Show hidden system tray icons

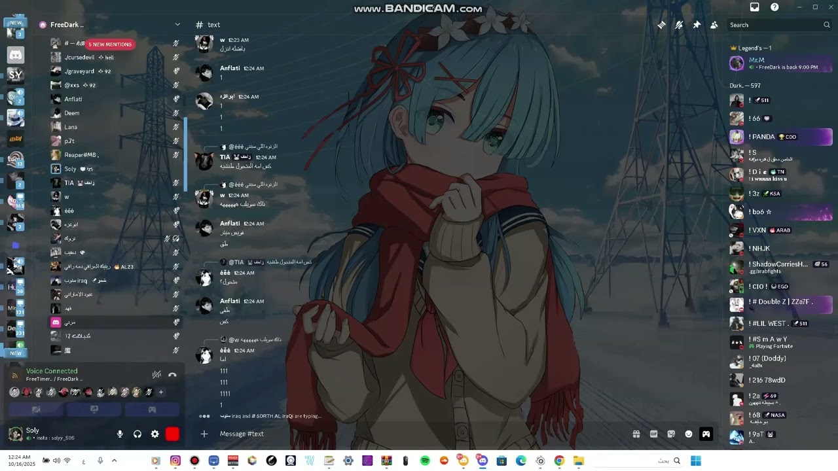pyautogui.click(x=114, y=461)
